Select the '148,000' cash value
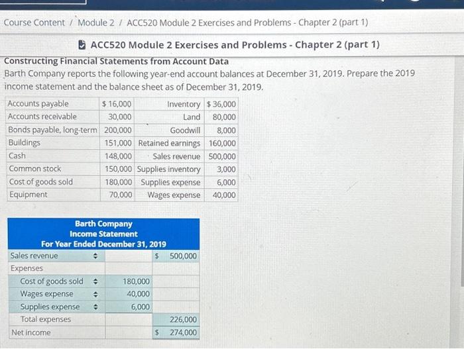 (x=117, y=156)
